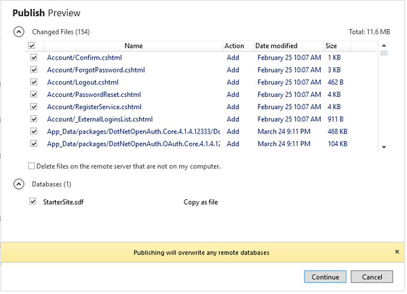Image resolution: width=407 pixels, height=294 pixels.
Task: Click the Continue button
Action: (326, 277)
